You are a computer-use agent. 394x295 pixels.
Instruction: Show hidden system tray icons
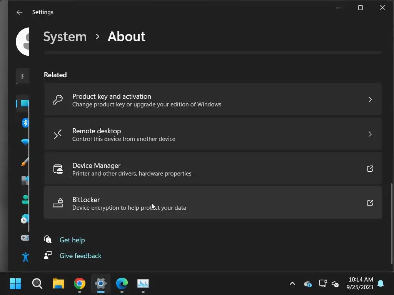click(292, 284)
